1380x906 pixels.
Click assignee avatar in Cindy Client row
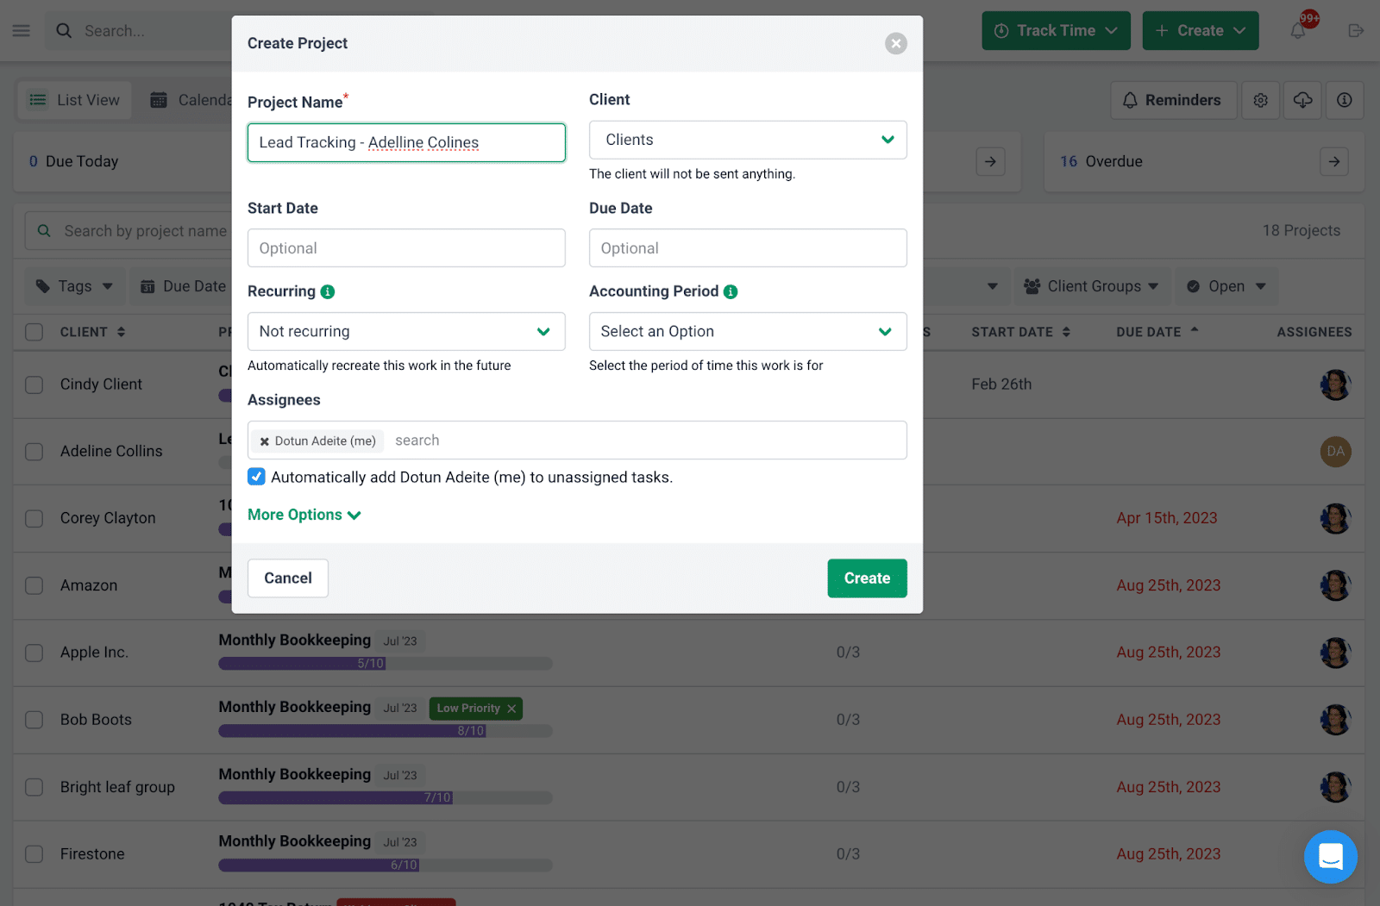tap(1335, 384)
